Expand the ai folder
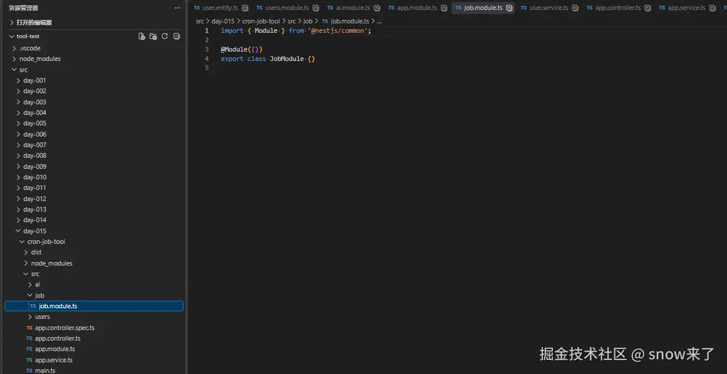Image resolution: width=727 pixels, height=374 pixels. pos(30,285)
